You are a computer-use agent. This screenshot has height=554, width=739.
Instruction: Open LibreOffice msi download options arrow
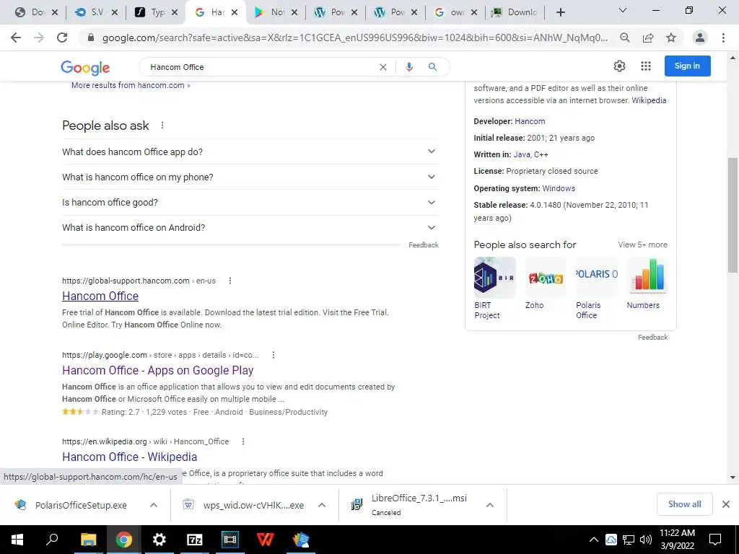point(490,505)
